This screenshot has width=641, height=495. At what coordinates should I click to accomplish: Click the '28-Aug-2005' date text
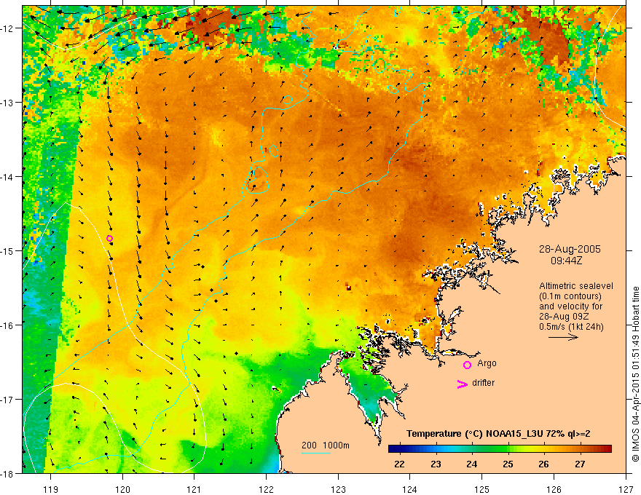pyautogui.click(x=570, y=249)
